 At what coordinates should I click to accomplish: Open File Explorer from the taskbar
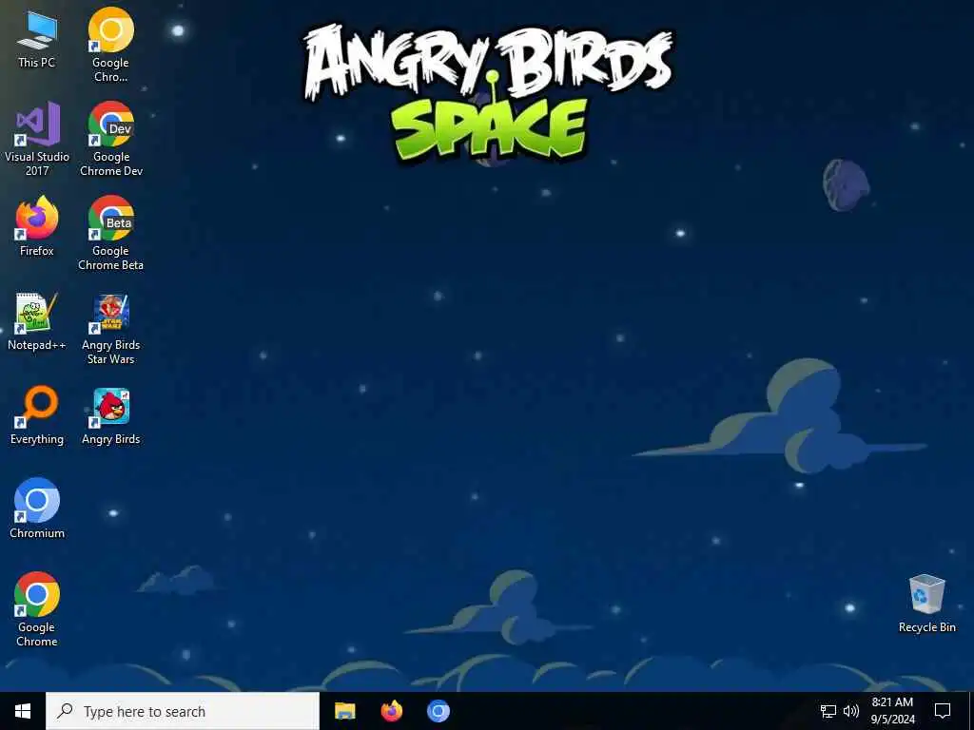pos(344,711)
